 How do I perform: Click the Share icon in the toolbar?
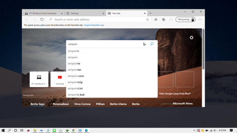tap(171, 20)
